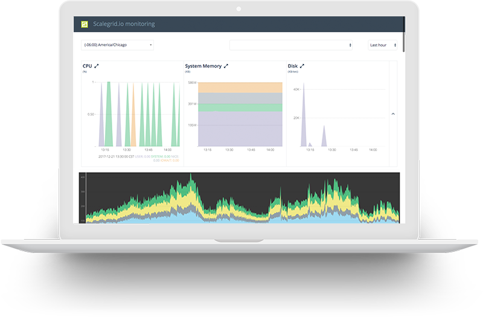The image size is (483, 317).
Task: Click the System Memory panel title
Action: pos(203,66)
